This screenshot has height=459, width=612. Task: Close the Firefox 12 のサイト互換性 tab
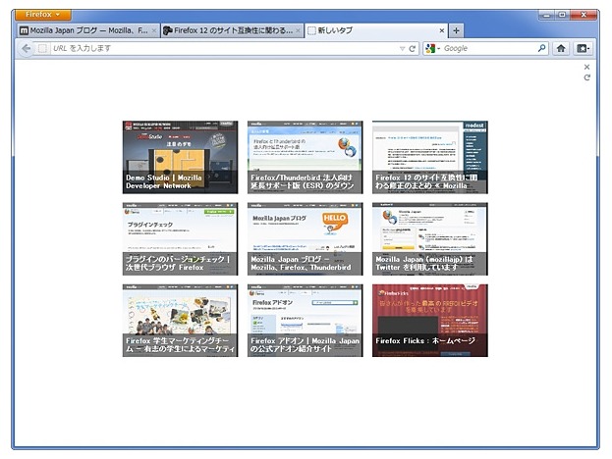[x=298, y=30]
